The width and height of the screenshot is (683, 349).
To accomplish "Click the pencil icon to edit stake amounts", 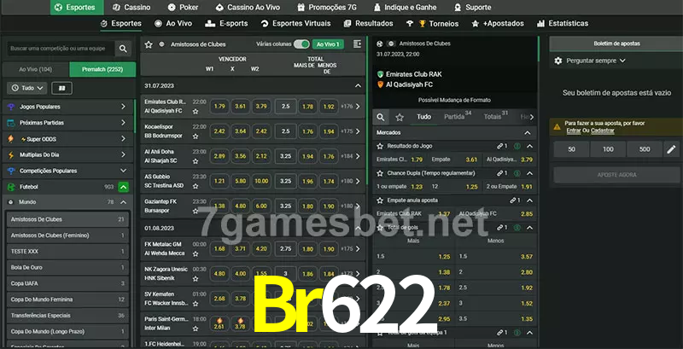I will coord(671,149).
